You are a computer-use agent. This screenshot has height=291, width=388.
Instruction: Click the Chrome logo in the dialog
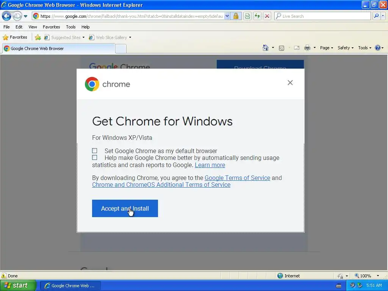(92, 84)
